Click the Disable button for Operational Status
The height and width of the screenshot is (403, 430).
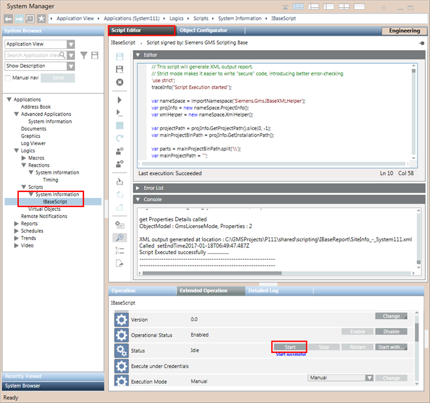click(x=392, y=331)
